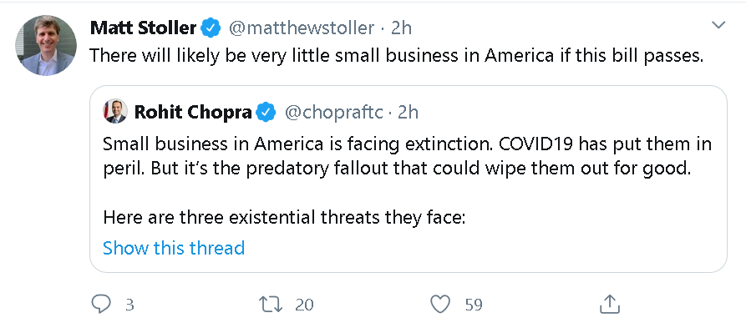Open the quoted tweet about small business extinction
This screenshot has width=746, height=328.
(x=409, y=179)
